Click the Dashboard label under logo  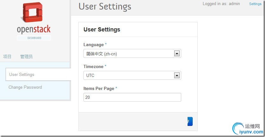point(34,38)
